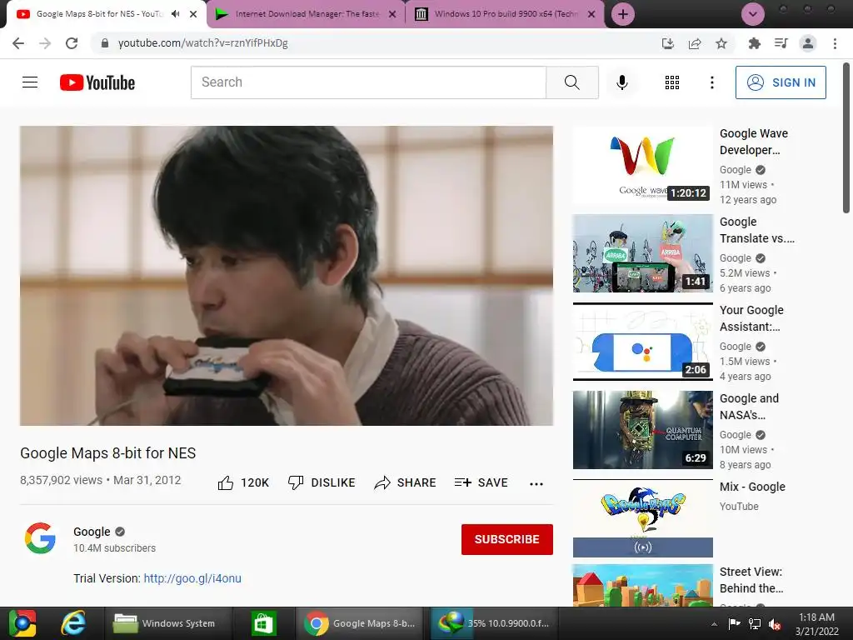Click the network tray icon
853x640 pixels.
pos(755,623)
